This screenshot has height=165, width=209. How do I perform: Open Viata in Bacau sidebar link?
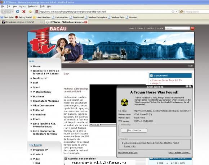[x=42, y=92]
